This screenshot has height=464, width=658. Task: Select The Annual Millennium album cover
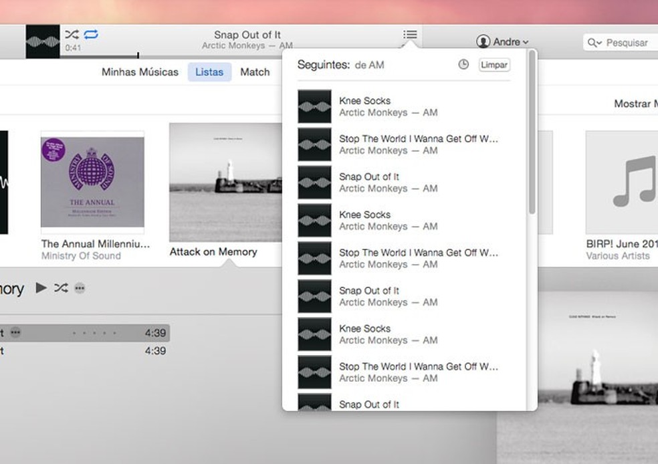92,182
